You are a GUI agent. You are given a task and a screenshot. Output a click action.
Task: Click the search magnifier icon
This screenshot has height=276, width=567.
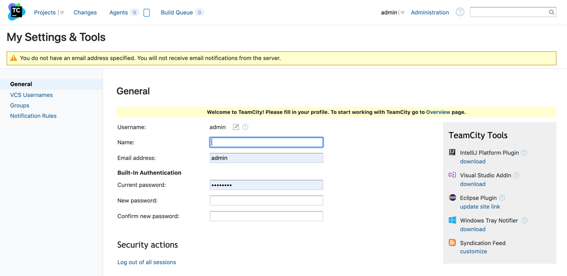[551, 12]
